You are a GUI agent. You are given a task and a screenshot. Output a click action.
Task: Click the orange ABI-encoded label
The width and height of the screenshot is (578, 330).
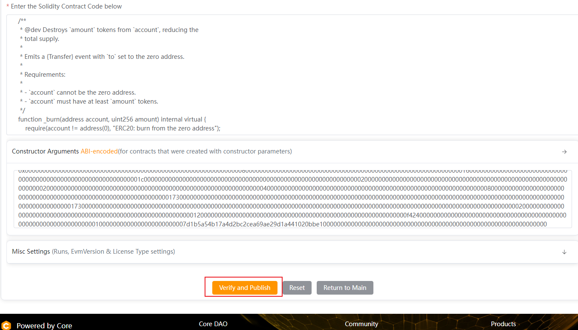coord(99,151)
